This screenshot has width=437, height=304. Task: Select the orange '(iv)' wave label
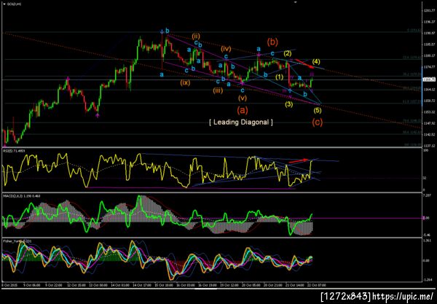point(226,49)
